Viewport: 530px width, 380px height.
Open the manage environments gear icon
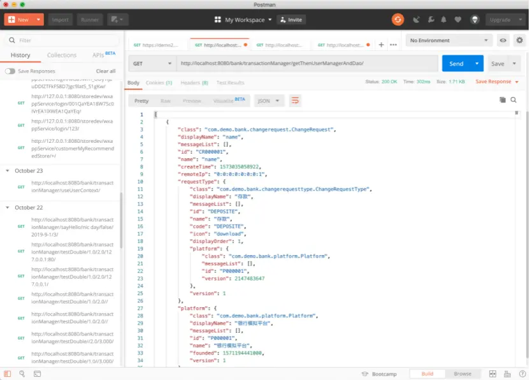pyautogui.click(x=520, y=40)
